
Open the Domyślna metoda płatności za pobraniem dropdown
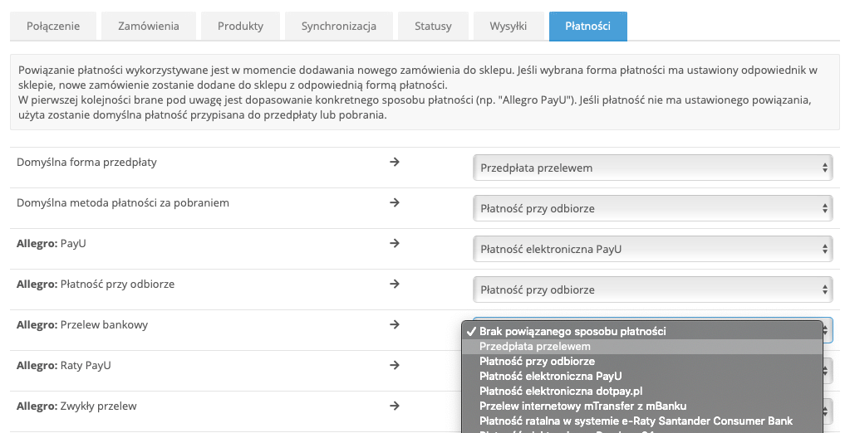pos(653,208)
